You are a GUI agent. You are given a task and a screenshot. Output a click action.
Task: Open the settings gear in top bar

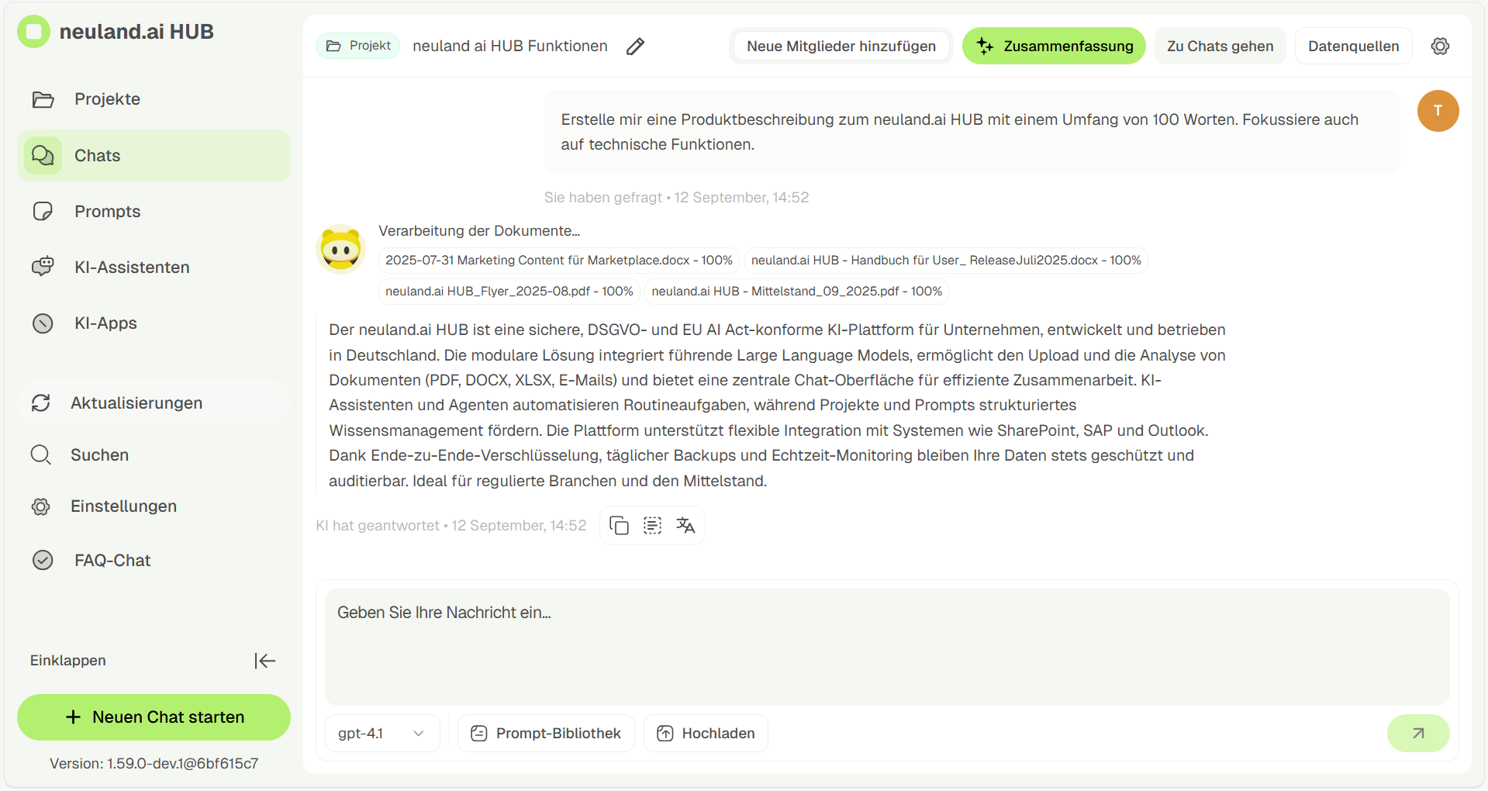[x=1440, y=47]
